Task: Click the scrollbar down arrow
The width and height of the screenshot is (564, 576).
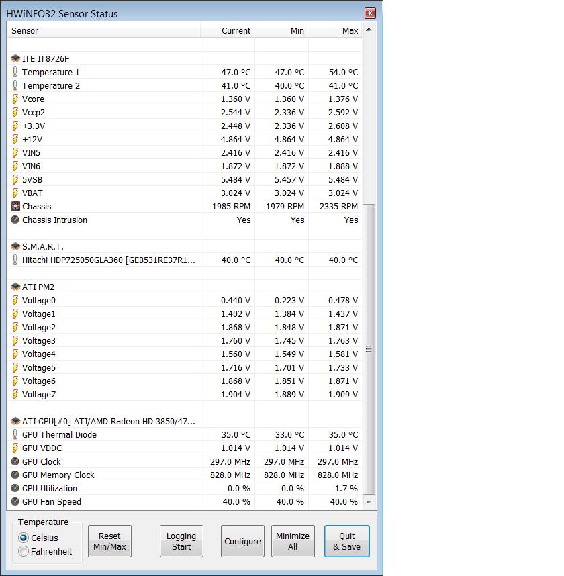Action: click(369, 502)
